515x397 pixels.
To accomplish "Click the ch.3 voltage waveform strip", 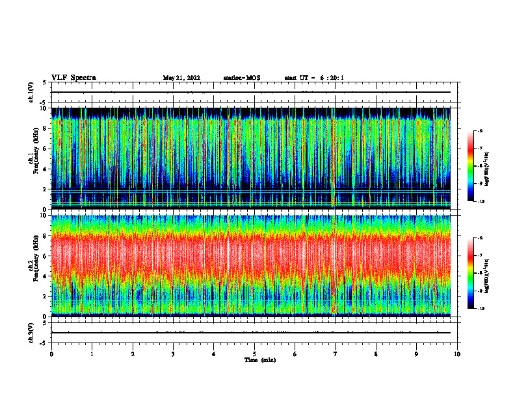I will pyautogui.click(x=254, y=333).
